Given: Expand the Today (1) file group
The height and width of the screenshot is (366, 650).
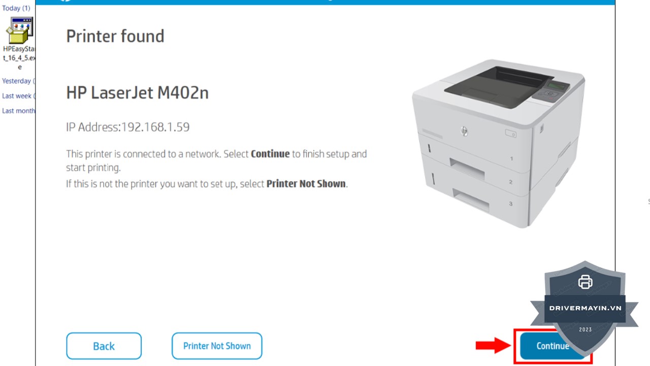Looking at the screenshot, I should point(16,8).
